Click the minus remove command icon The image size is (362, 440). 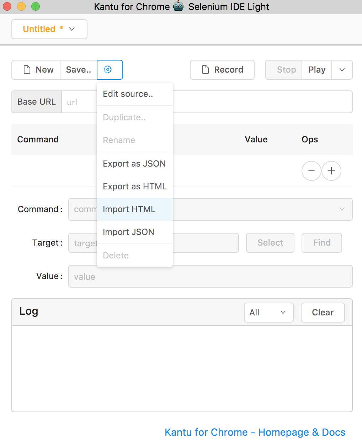(311, 171)
